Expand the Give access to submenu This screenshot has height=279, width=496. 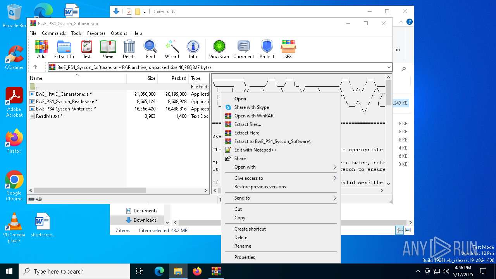click(335, 178)
